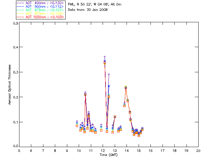Image resolution: width=204 pixels, height=163 pixels.
Task: Click the 0.1 y-axis tick label
Action: tap(16, 122)
